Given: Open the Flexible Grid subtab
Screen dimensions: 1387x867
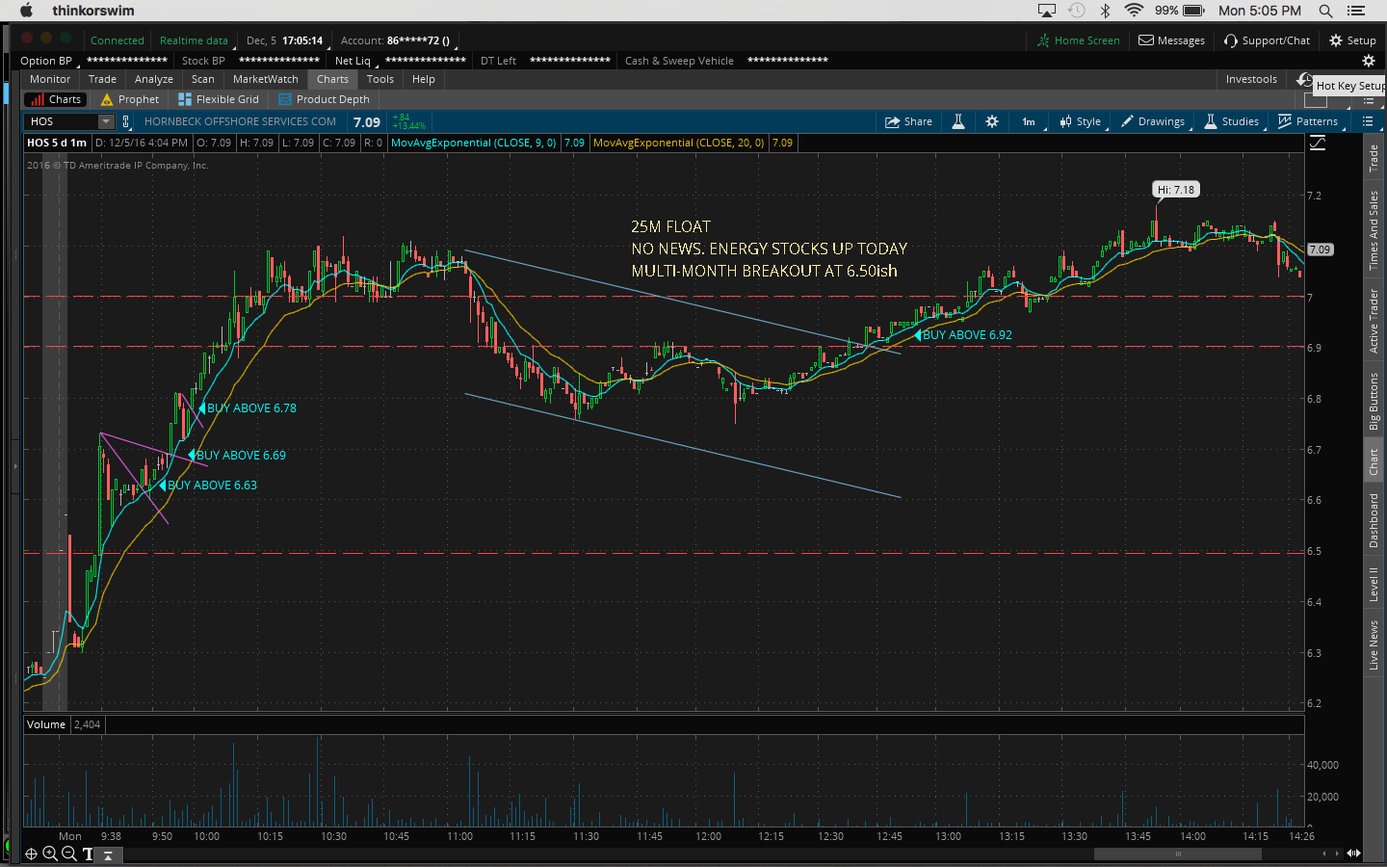Looking at the screenshot, I should (219, 99).
